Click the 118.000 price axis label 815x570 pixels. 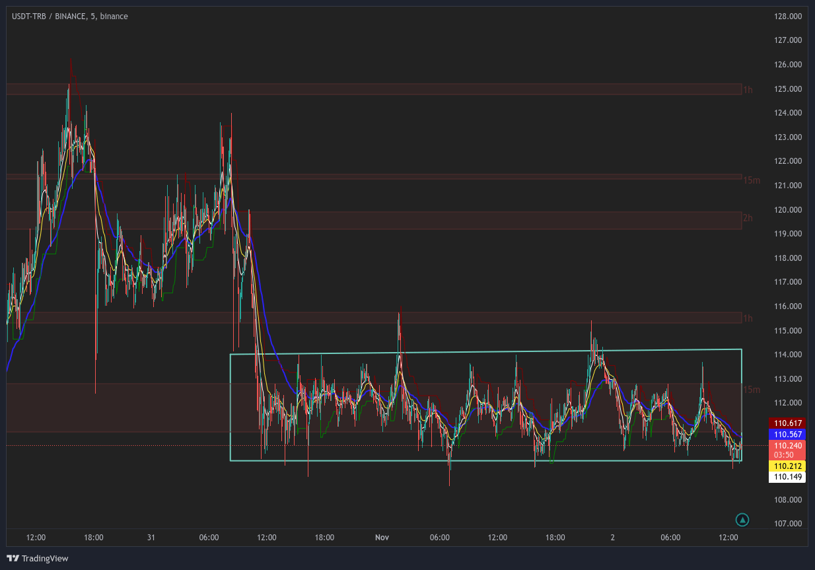[787, 258]
